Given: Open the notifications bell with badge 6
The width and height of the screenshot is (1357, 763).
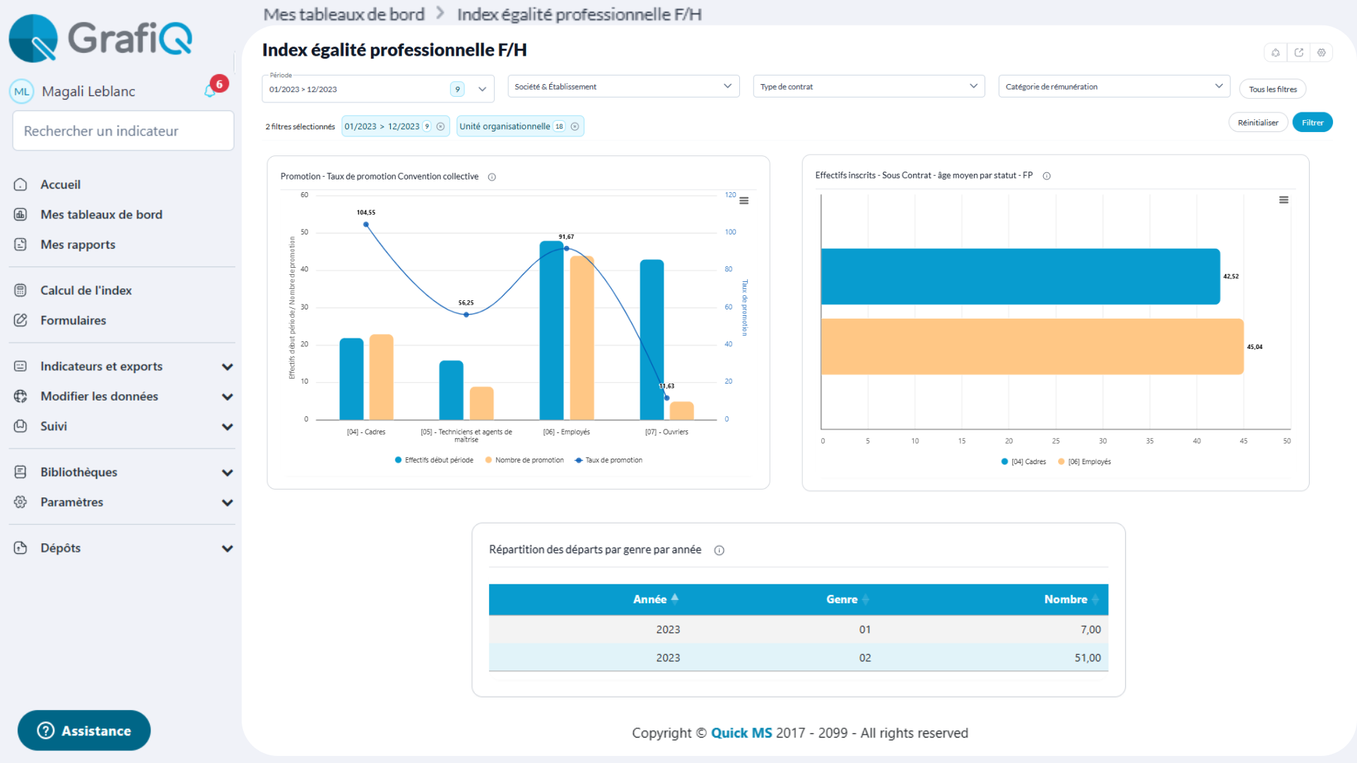Looking at the screenshot, I should [x=211, y=90].
